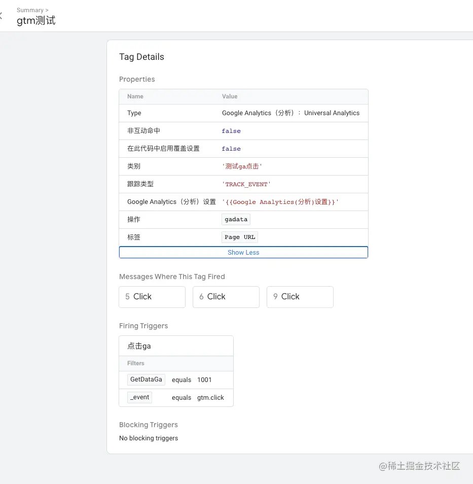Select the 在此代码中启用覆盖设置 false value
Screen dimensions: 473x484
pos(231,149)
